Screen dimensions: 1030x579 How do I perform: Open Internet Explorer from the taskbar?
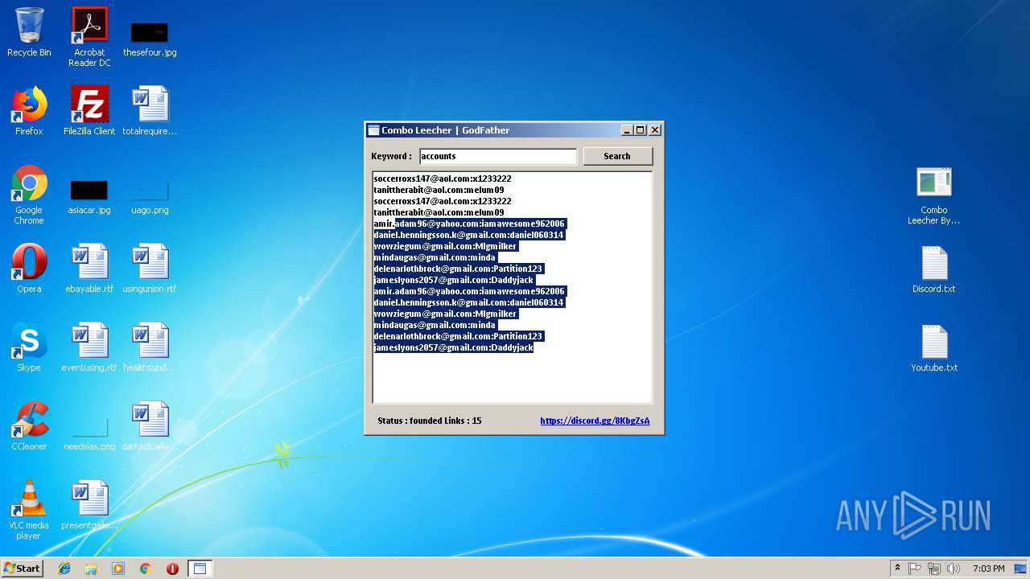pos(64,569)
